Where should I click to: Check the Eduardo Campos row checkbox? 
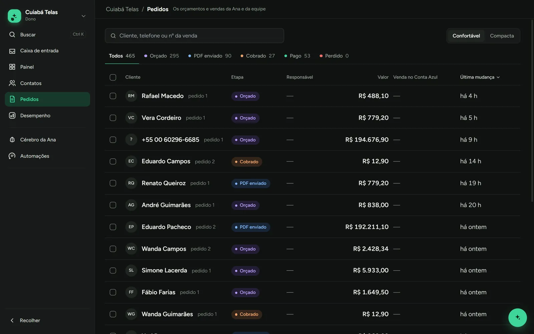pos(113,161)
